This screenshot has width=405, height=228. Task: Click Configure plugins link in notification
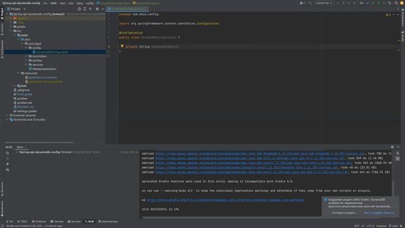(344, 213)
